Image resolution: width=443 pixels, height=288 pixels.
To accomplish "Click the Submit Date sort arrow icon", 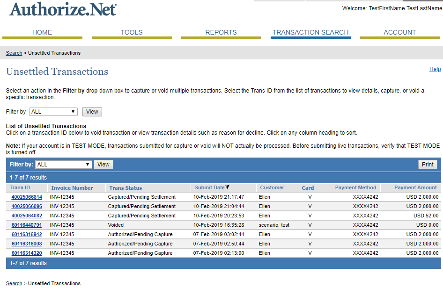I will (x=228, y=187).
